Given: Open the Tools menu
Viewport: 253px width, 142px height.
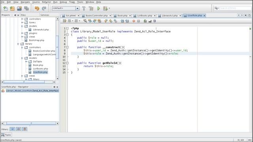Looking at the screenshot, I should point(80,2).
